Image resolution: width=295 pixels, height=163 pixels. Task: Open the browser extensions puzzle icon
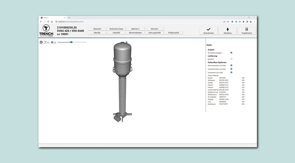(243, 22)
